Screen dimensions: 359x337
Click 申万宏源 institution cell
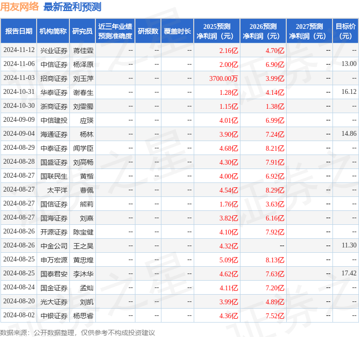pos(54,260)
